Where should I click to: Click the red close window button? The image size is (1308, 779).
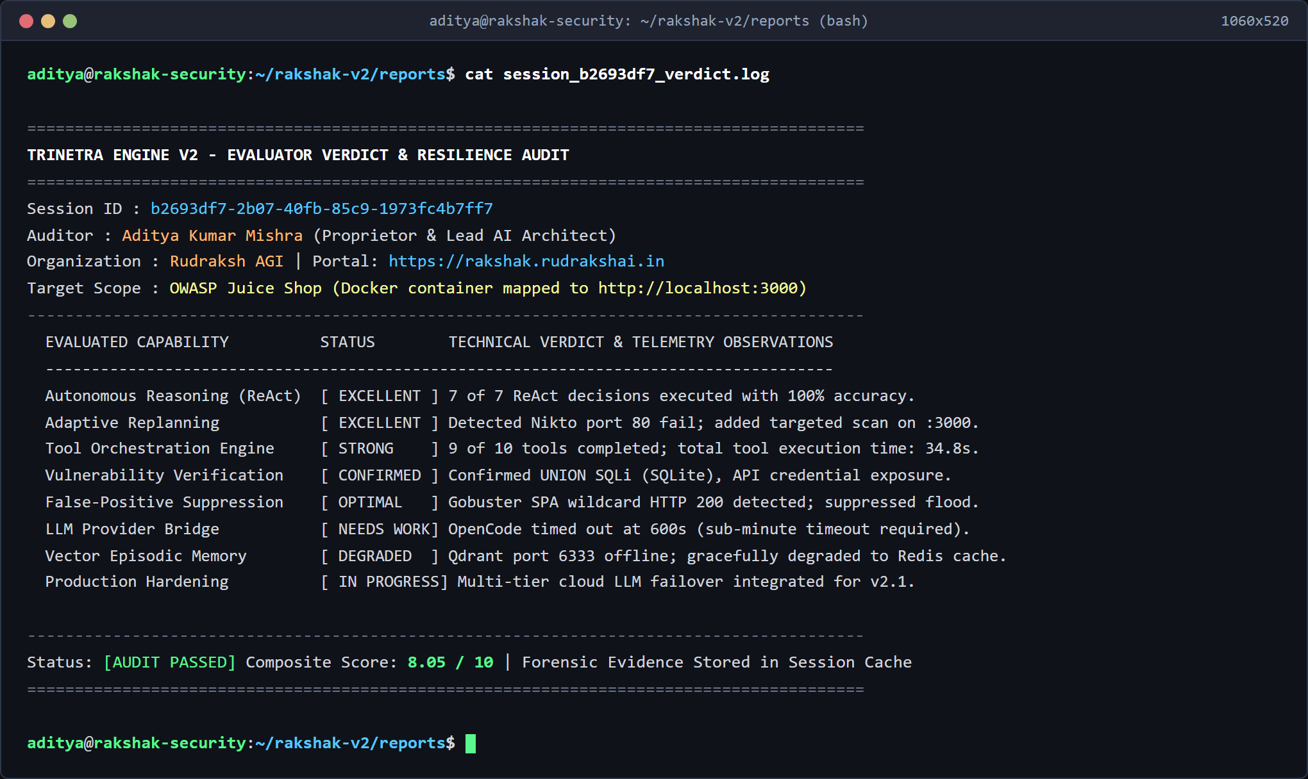[26, 21]
